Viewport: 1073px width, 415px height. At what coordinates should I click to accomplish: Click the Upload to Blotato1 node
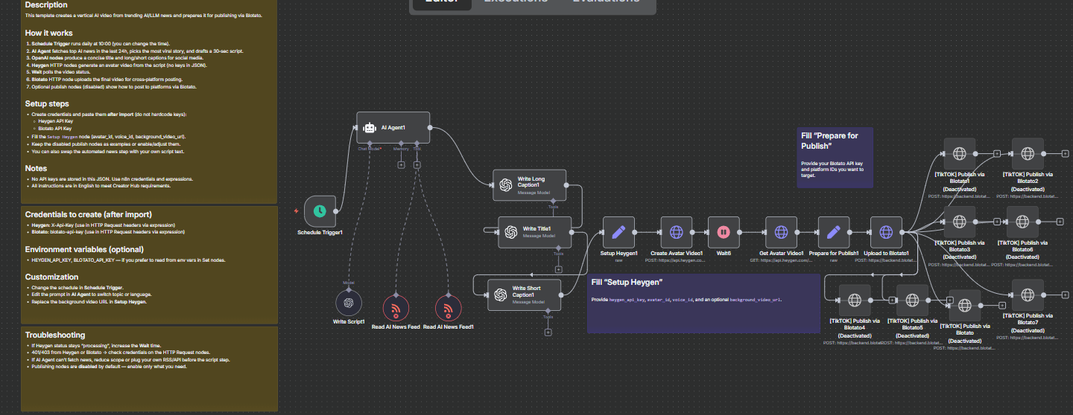click(886, 232)
